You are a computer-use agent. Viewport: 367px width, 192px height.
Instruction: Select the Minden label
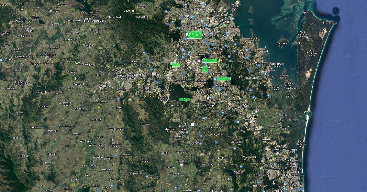tap(66, 59)
